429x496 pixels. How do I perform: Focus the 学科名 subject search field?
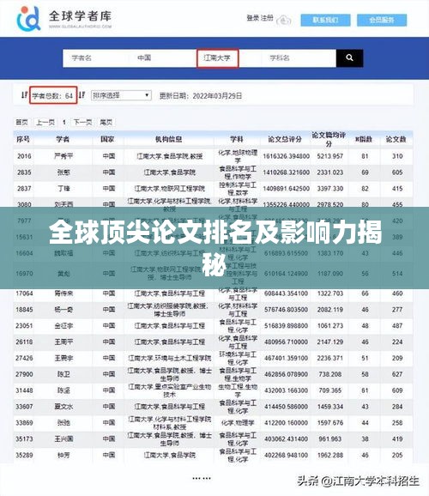298,57
